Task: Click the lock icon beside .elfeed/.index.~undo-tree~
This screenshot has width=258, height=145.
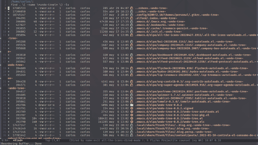Action: click(132, 18)
